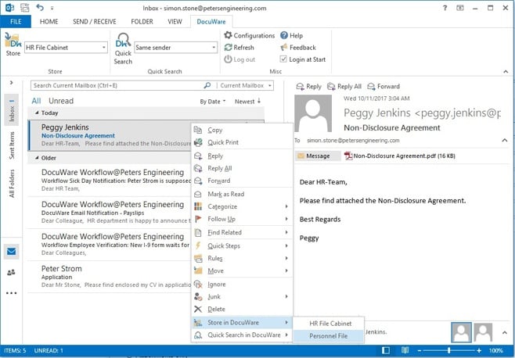
Task: Open DocuWare Configurations
Action: (249, 35)
